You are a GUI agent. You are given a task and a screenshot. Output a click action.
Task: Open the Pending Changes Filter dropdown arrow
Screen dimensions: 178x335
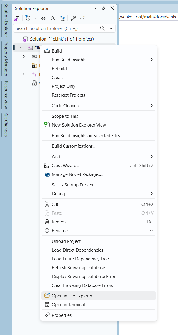(35, 18)
